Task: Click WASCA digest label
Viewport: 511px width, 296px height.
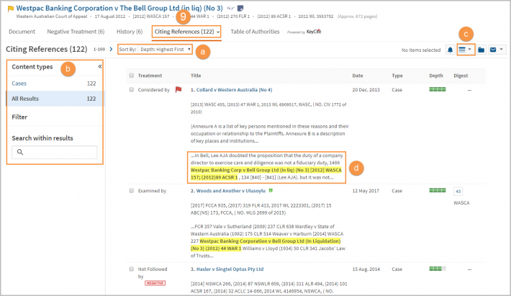Action: 461,203
